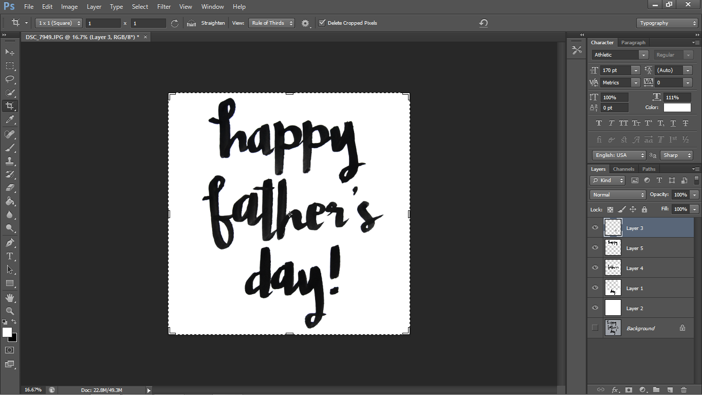Select the Lasso tool
The image size is (702, 395).
(x=10, y=79)
